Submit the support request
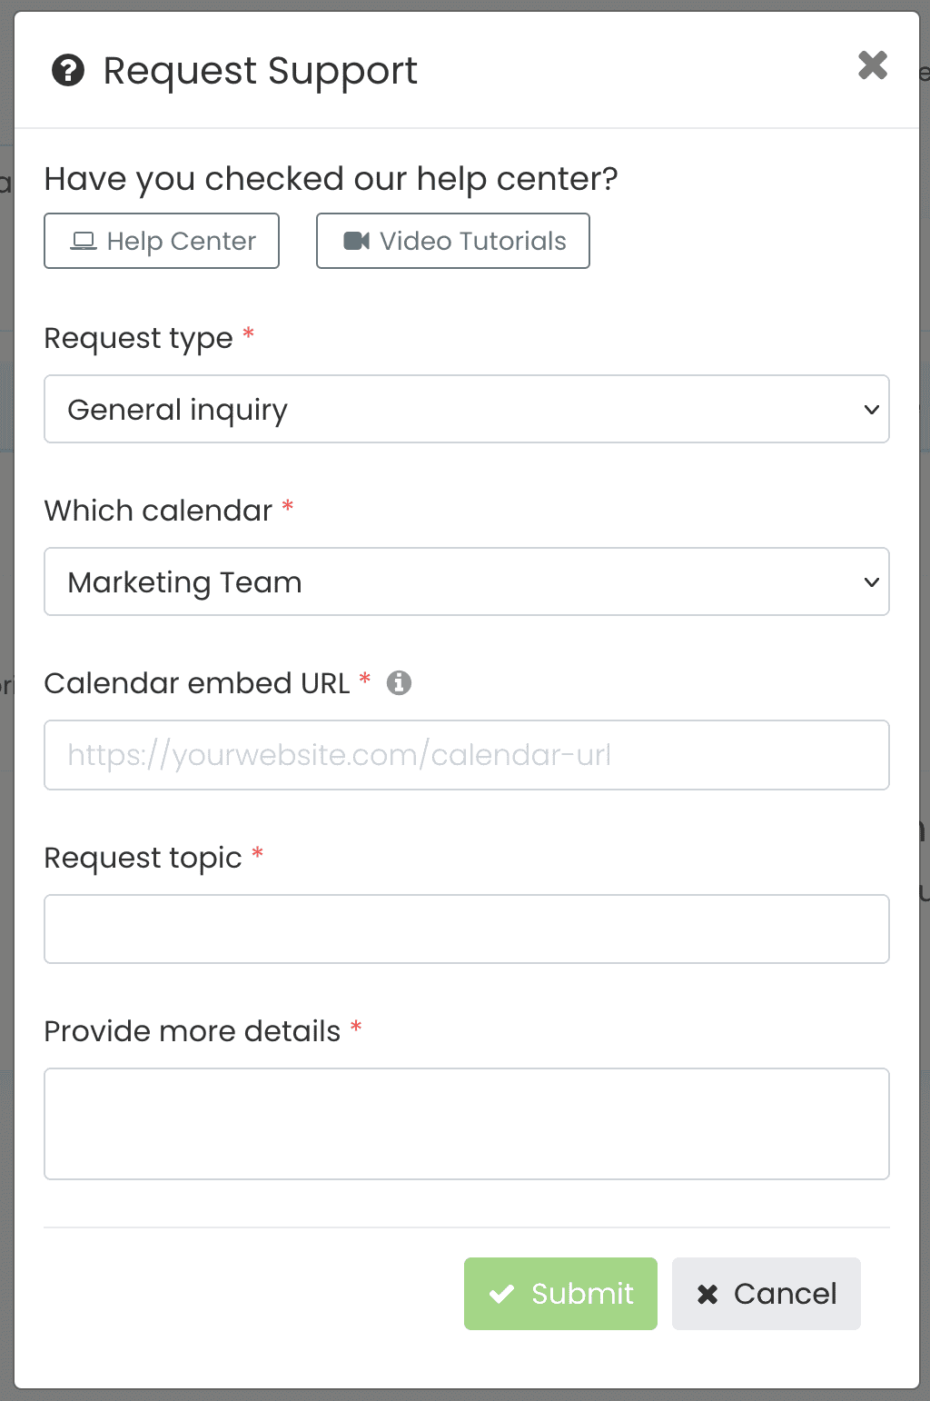This screenshot has width=930, height=1401. 560,1294
